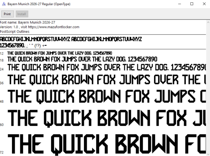
Task: Click the 36 point sample sentence
Action: coord(107,80)
